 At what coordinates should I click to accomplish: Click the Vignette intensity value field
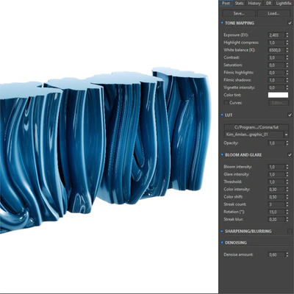276,87
